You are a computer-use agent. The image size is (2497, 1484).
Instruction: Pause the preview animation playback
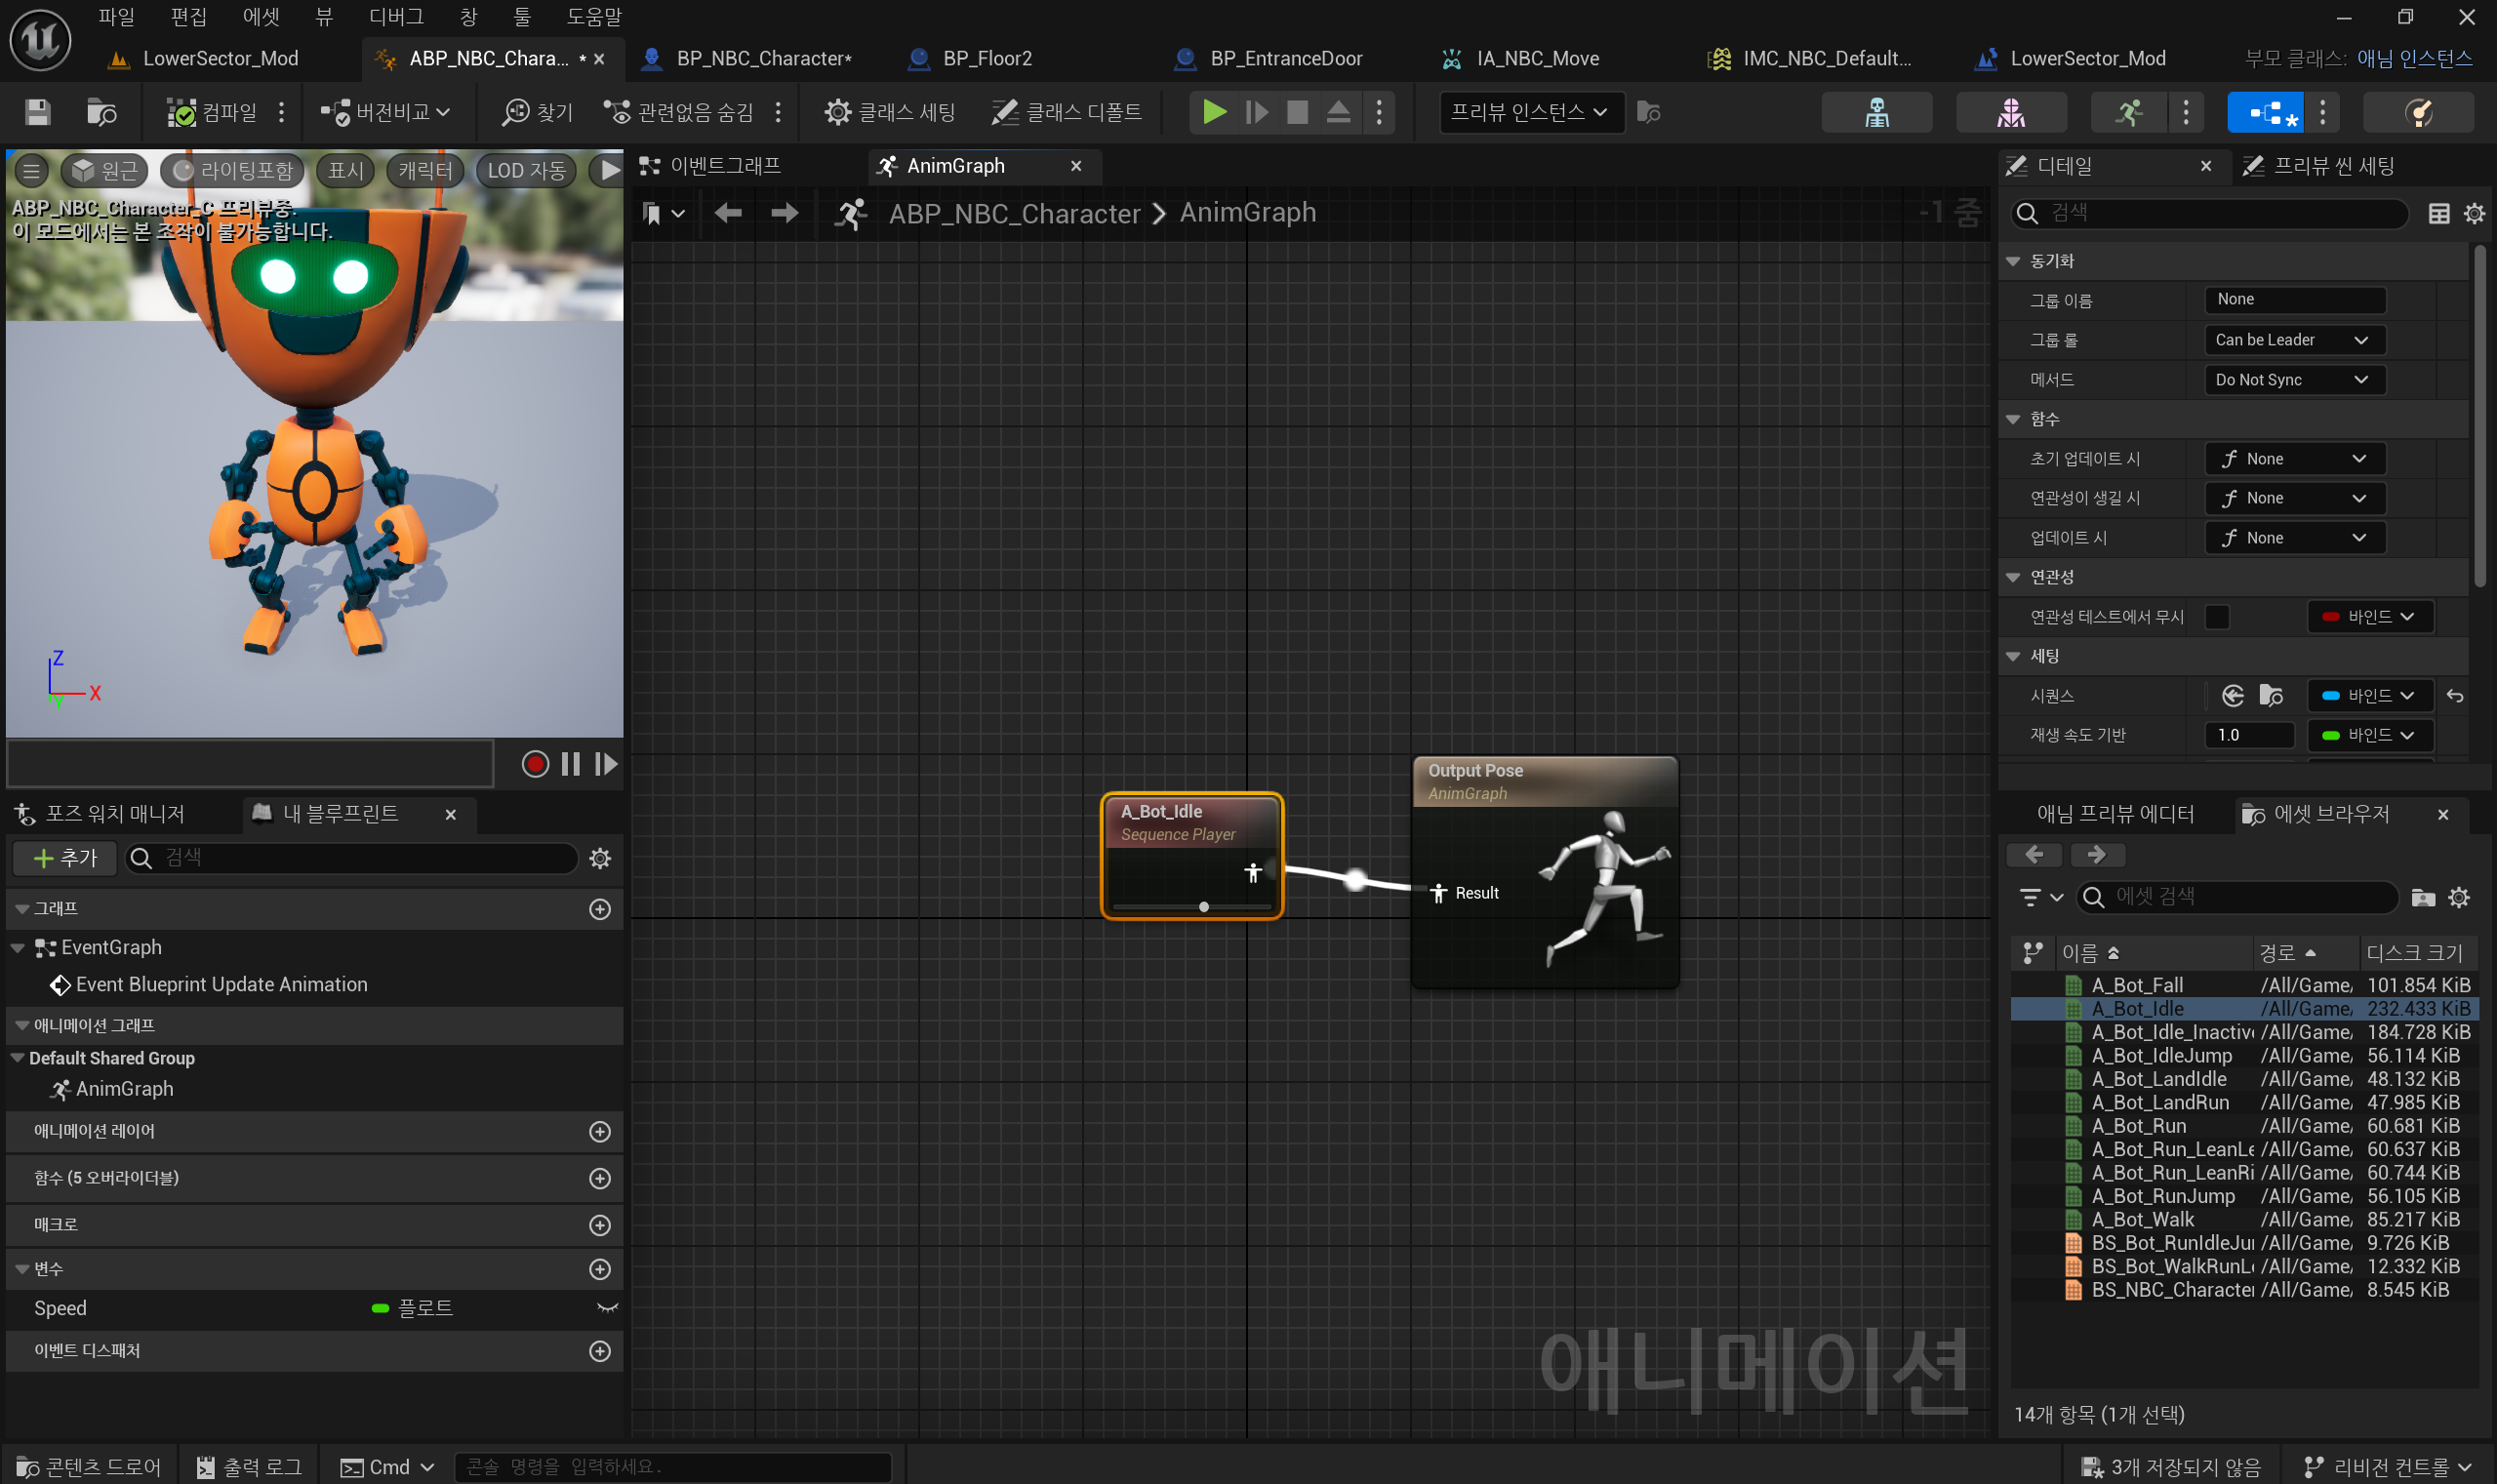pyautogui.click(x=571, y=764)
